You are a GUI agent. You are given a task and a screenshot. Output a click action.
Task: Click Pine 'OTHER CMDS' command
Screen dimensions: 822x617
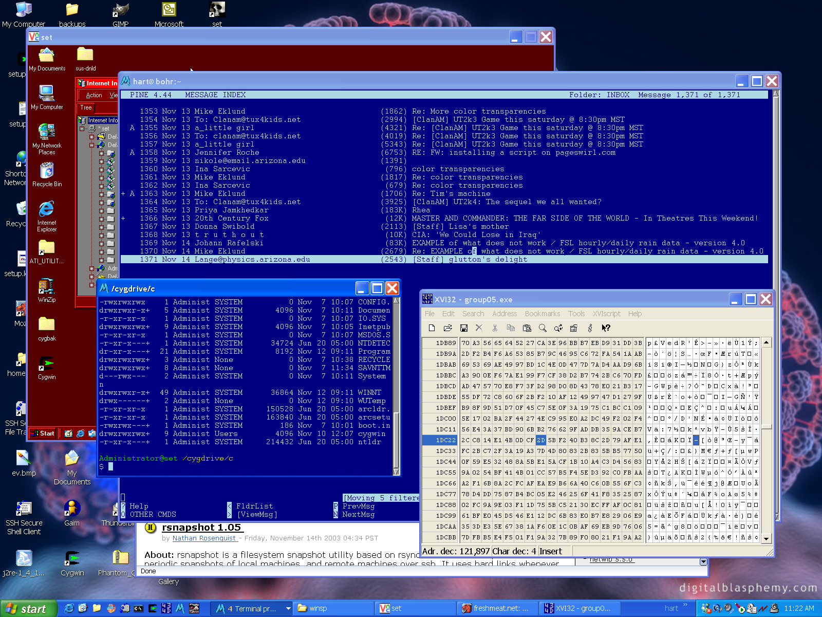pyautogui.click(x=153, y=514)
